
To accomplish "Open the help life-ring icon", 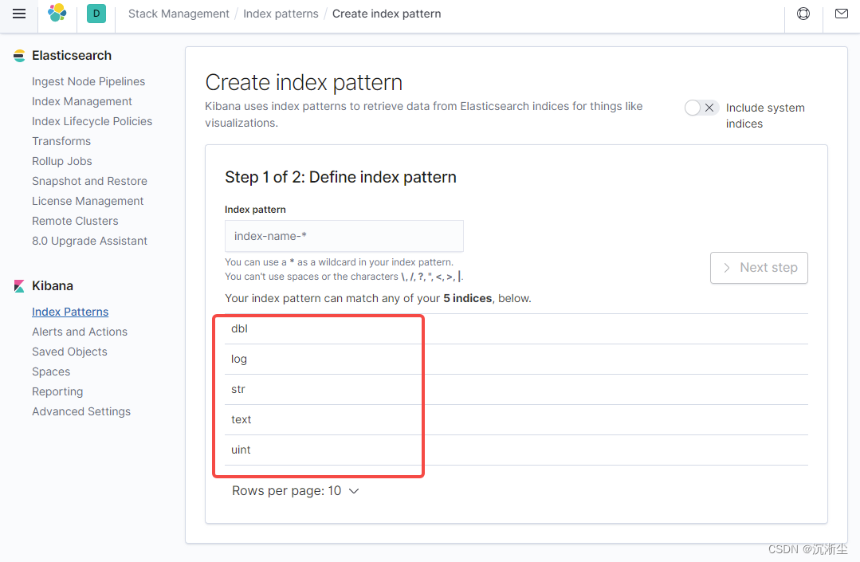I will [x=803, y=13].
